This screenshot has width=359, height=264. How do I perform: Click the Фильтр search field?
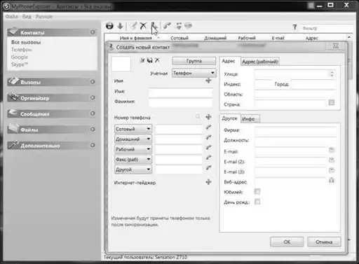click(327, 28)
